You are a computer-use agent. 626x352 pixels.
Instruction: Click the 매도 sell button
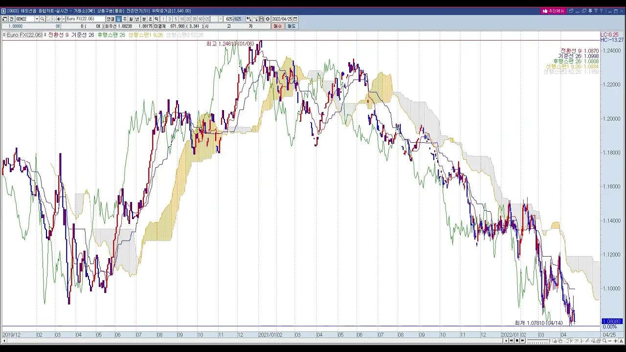point(291,26)
